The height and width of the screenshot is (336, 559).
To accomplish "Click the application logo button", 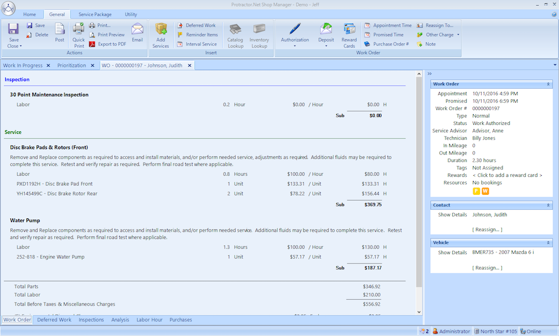I will [8, 8].
